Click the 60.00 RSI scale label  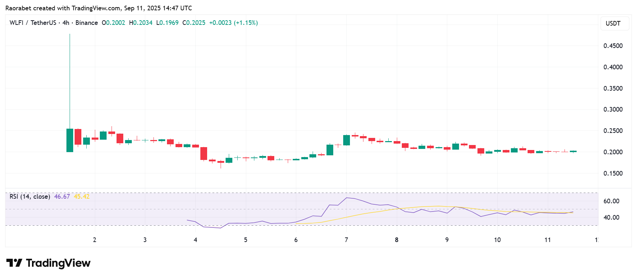[x=611, y=201]
